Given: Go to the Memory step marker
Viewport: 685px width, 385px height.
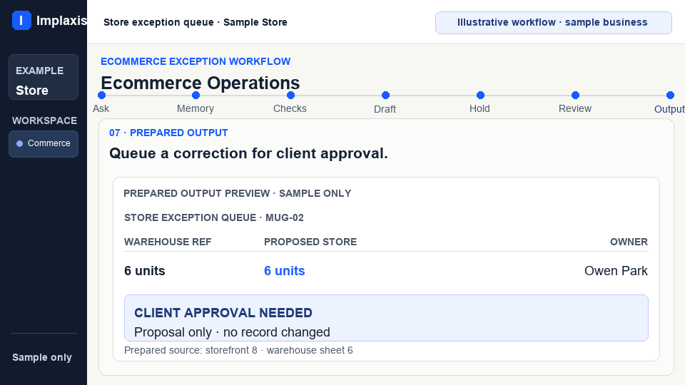Looking at the screenshot, I should (x=196, y=95).
